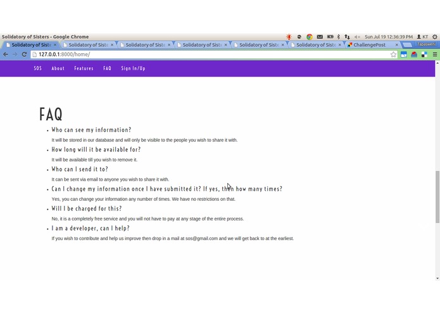Screen dimensions: 440x313
Task: Click 'I am a developer, can I help?'
Action: (91, 228)
